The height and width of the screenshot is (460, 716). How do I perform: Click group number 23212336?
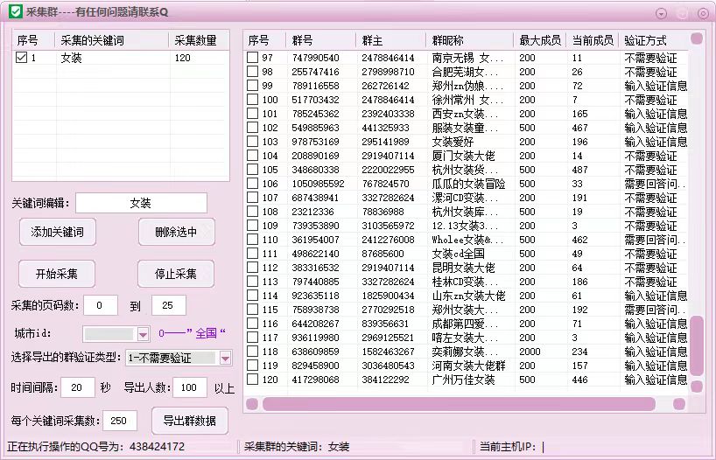(312, 212)
